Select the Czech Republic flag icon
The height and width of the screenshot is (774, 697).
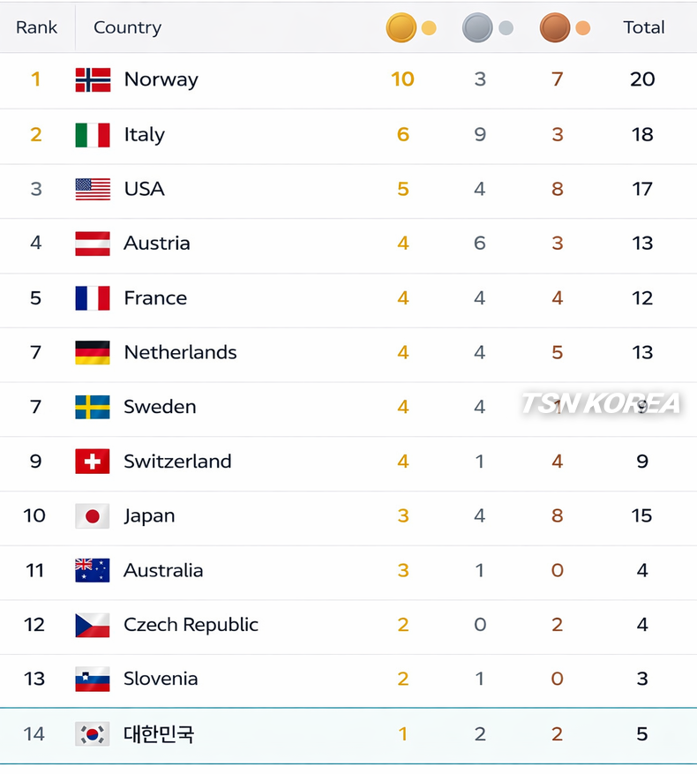pos(93,625)
